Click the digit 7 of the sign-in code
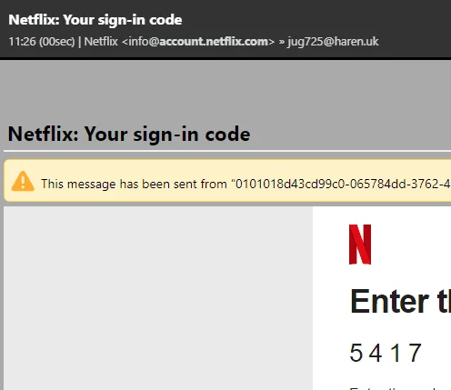Screen dimensions: 451x390 pyautogui.click(x=415, y=353)
